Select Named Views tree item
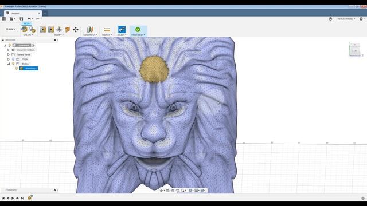 click(x=24, y=54)
